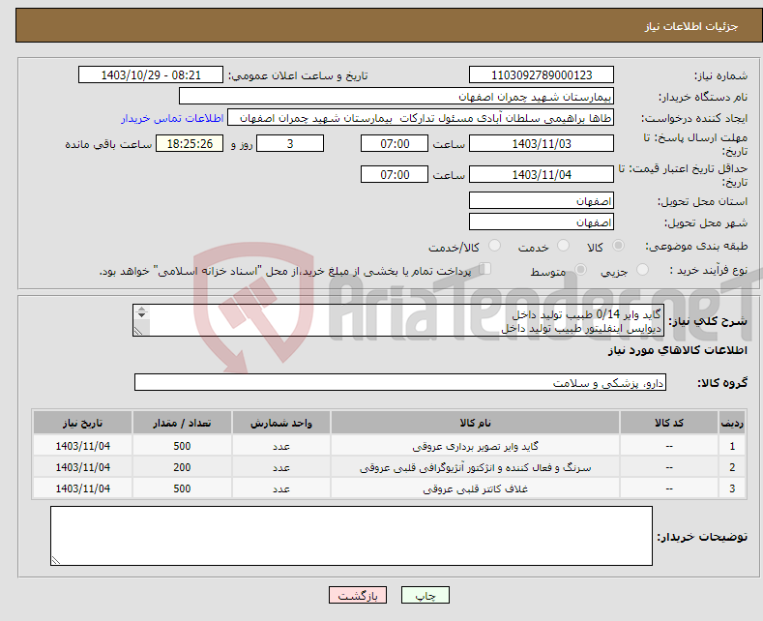Image resolution: width=763 pixels, height=621 pixels.
Task: Click the need date cell in row 1
Action: [x=83, y=446]
